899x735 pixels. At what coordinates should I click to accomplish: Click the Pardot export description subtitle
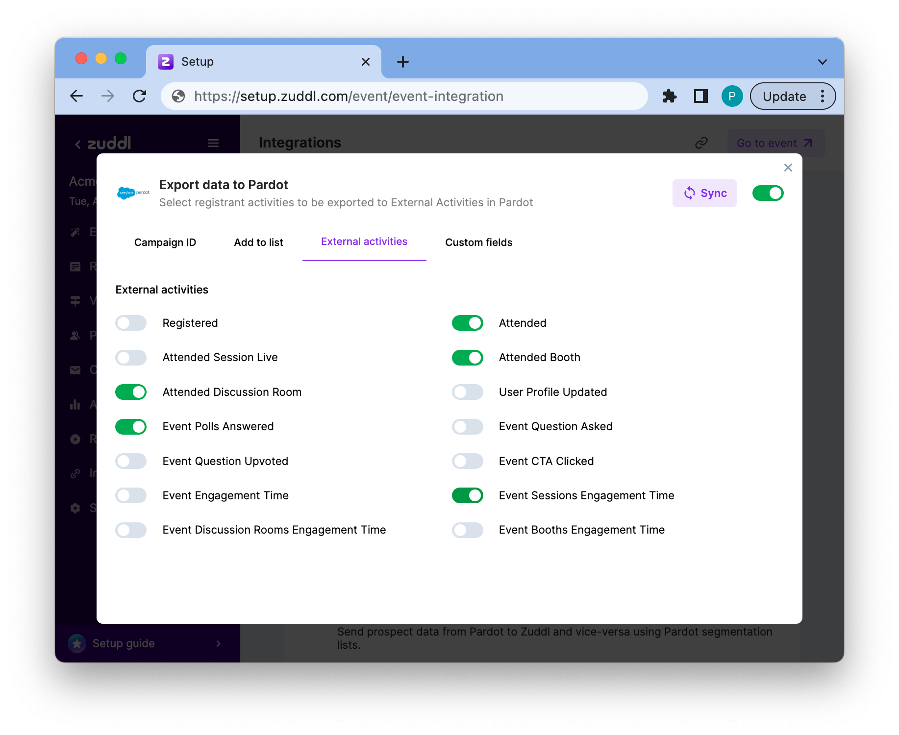click(346, 202)
